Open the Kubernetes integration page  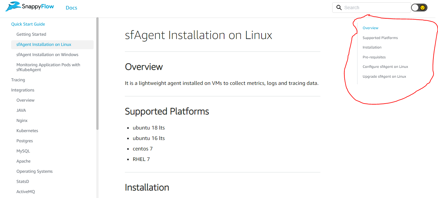pos(27,131)
